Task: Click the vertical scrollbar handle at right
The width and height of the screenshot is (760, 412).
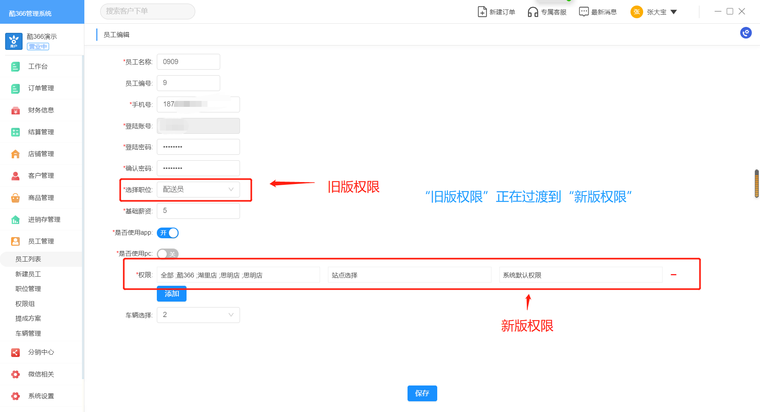Action: click(756, 184)
